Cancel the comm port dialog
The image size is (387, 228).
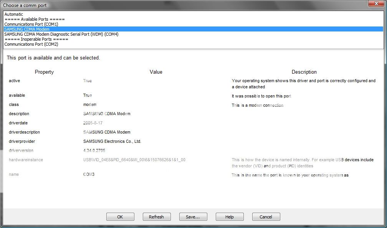coord(266,216)
